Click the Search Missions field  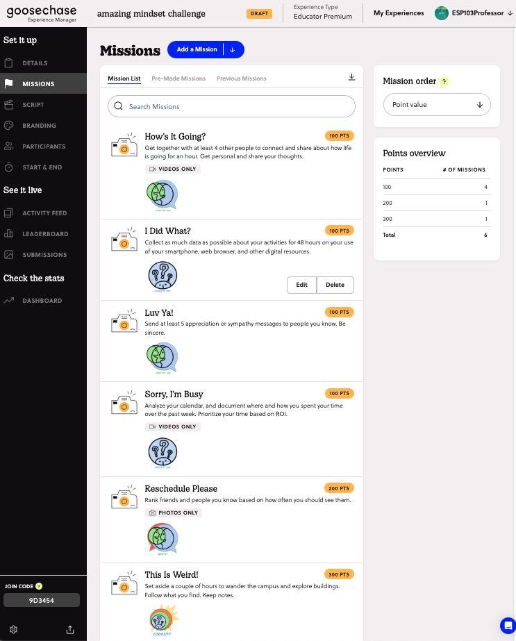[x=231, y=106]
